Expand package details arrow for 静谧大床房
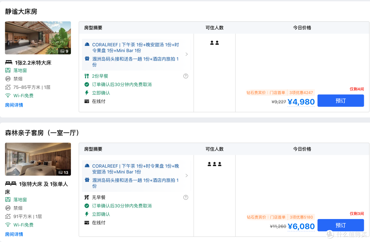The image size is (370, 242). tap(187, 54)
